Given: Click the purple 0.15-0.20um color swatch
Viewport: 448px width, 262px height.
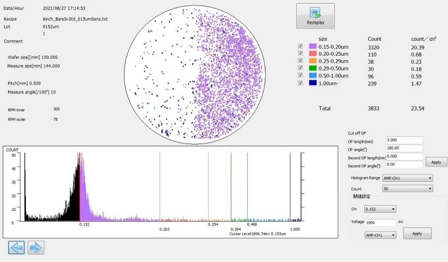Looking at the screenshot, I should [313, 47].
